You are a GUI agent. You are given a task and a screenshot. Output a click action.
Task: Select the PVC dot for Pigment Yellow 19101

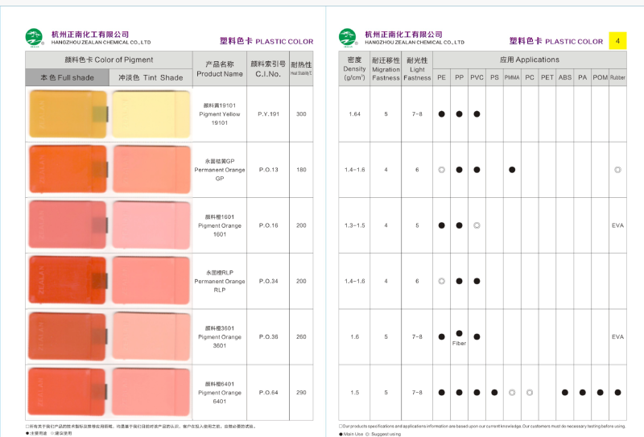[x=477, y=114]
